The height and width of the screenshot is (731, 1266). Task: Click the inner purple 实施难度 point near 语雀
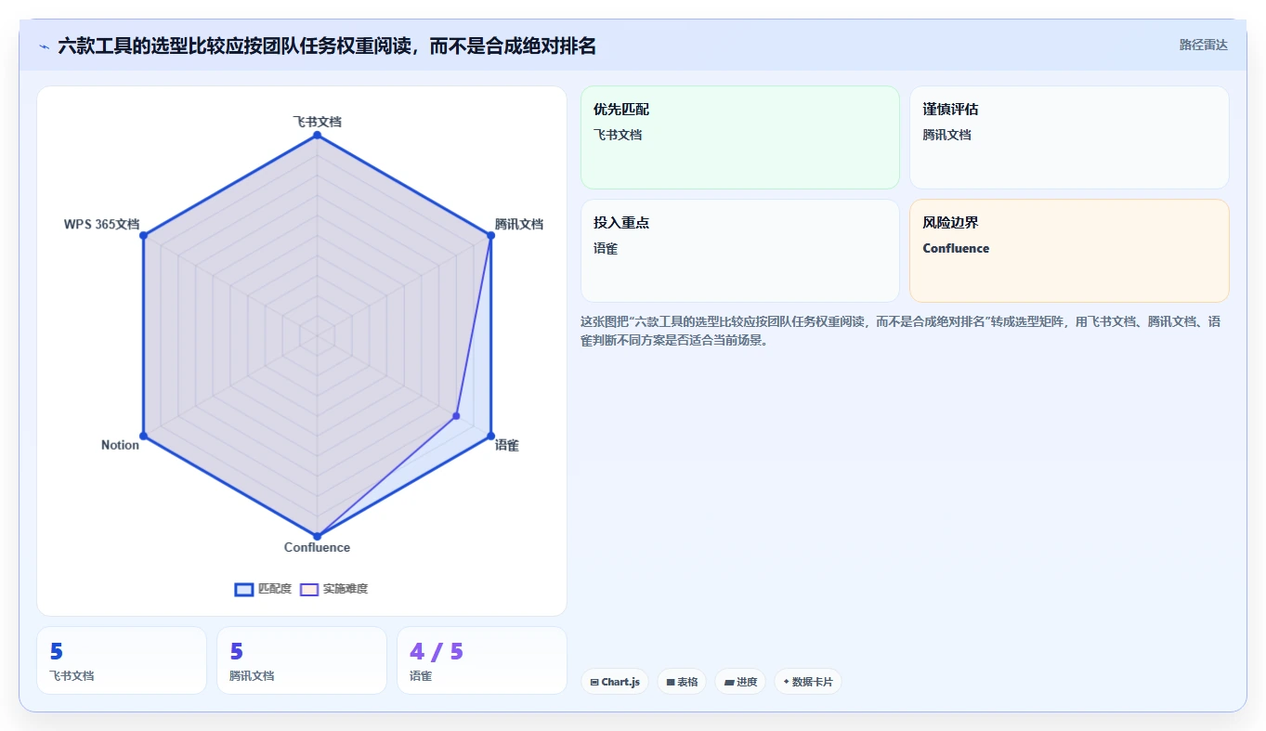456,415
